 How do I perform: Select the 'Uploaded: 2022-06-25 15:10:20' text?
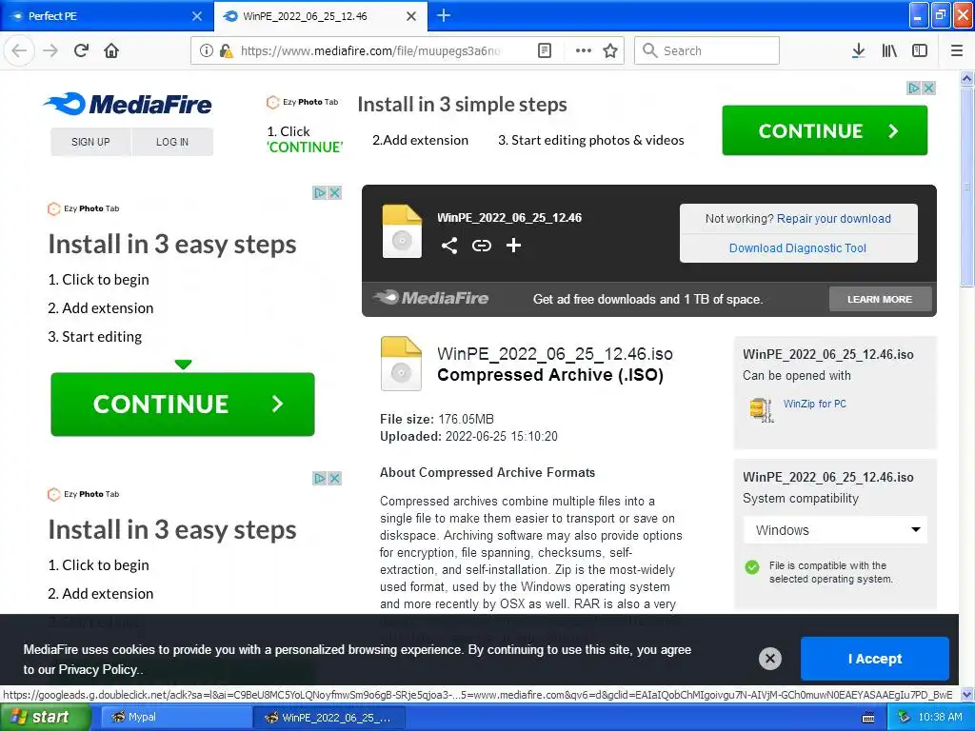[468, 436]
